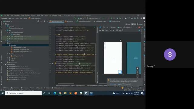This screenshot has width=194, height=109.
Task: Open the Sync Project with Gradle icon
Action: point(132,18)
